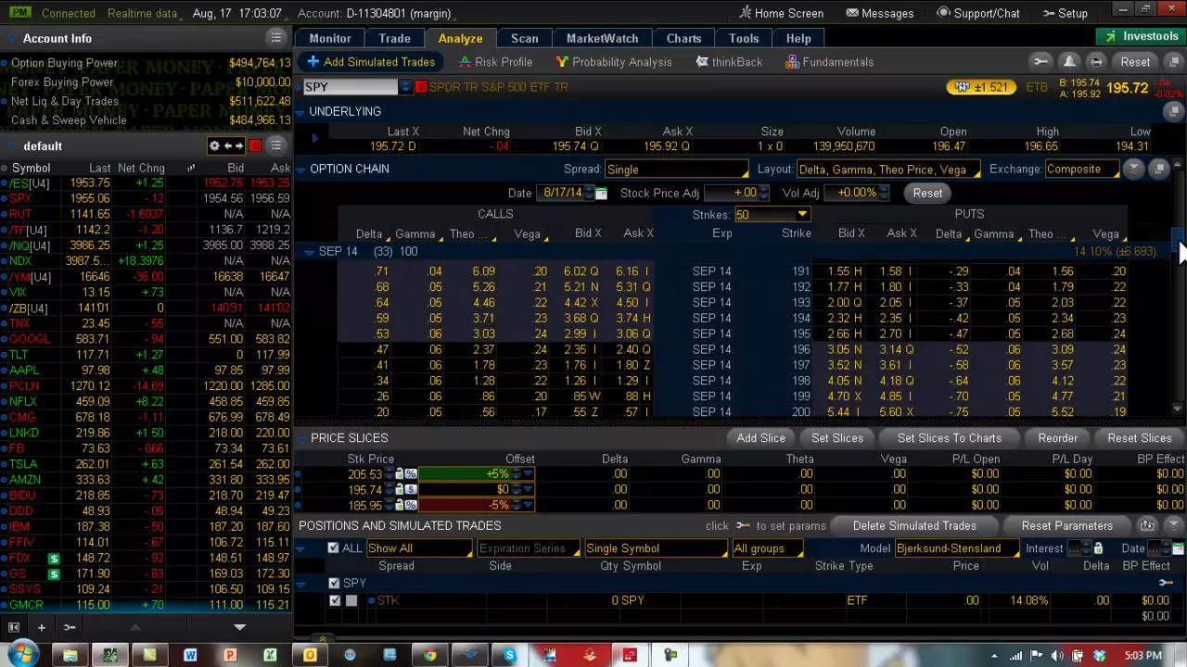1187x667 pixels.
Task: Click the wrench icon in SPY positions row
Action: coord(1166,583)
